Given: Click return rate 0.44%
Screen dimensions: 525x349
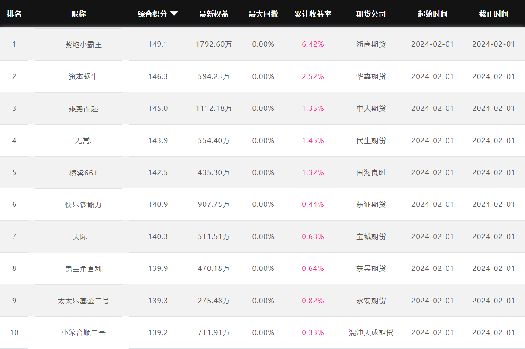Looking at the screenshot, I should (313, 205).
